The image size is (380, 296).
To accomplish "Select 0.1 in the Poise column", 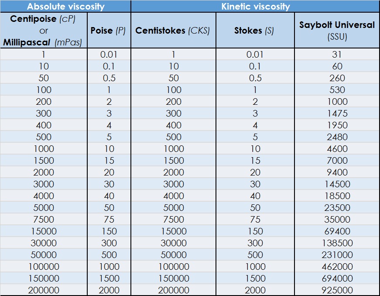I will click(109, 66).
